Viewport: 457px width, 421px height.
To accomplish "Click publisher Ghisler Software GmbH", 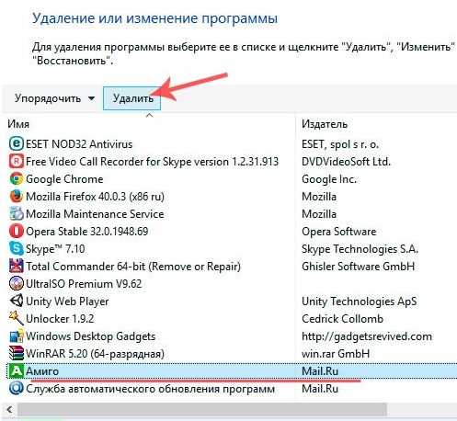I will [x=358, y=267].
